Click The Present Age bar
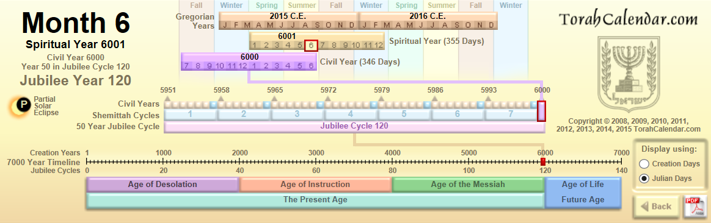The image size is (711, 223). pos(315,200)
